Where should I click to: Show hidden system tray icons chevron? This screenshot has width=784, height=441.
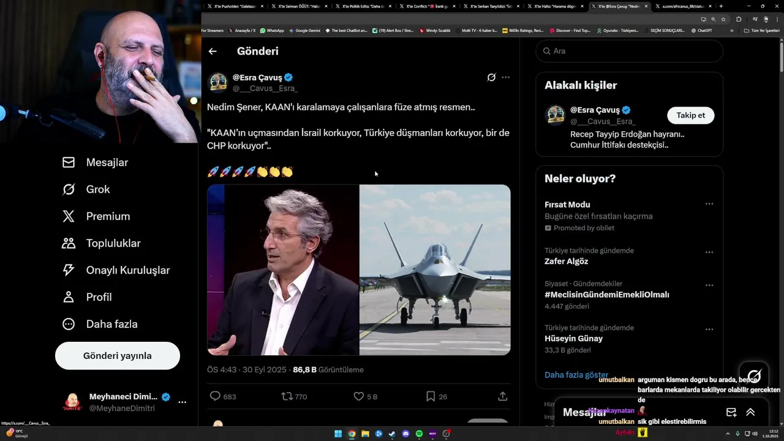(726, 434)
